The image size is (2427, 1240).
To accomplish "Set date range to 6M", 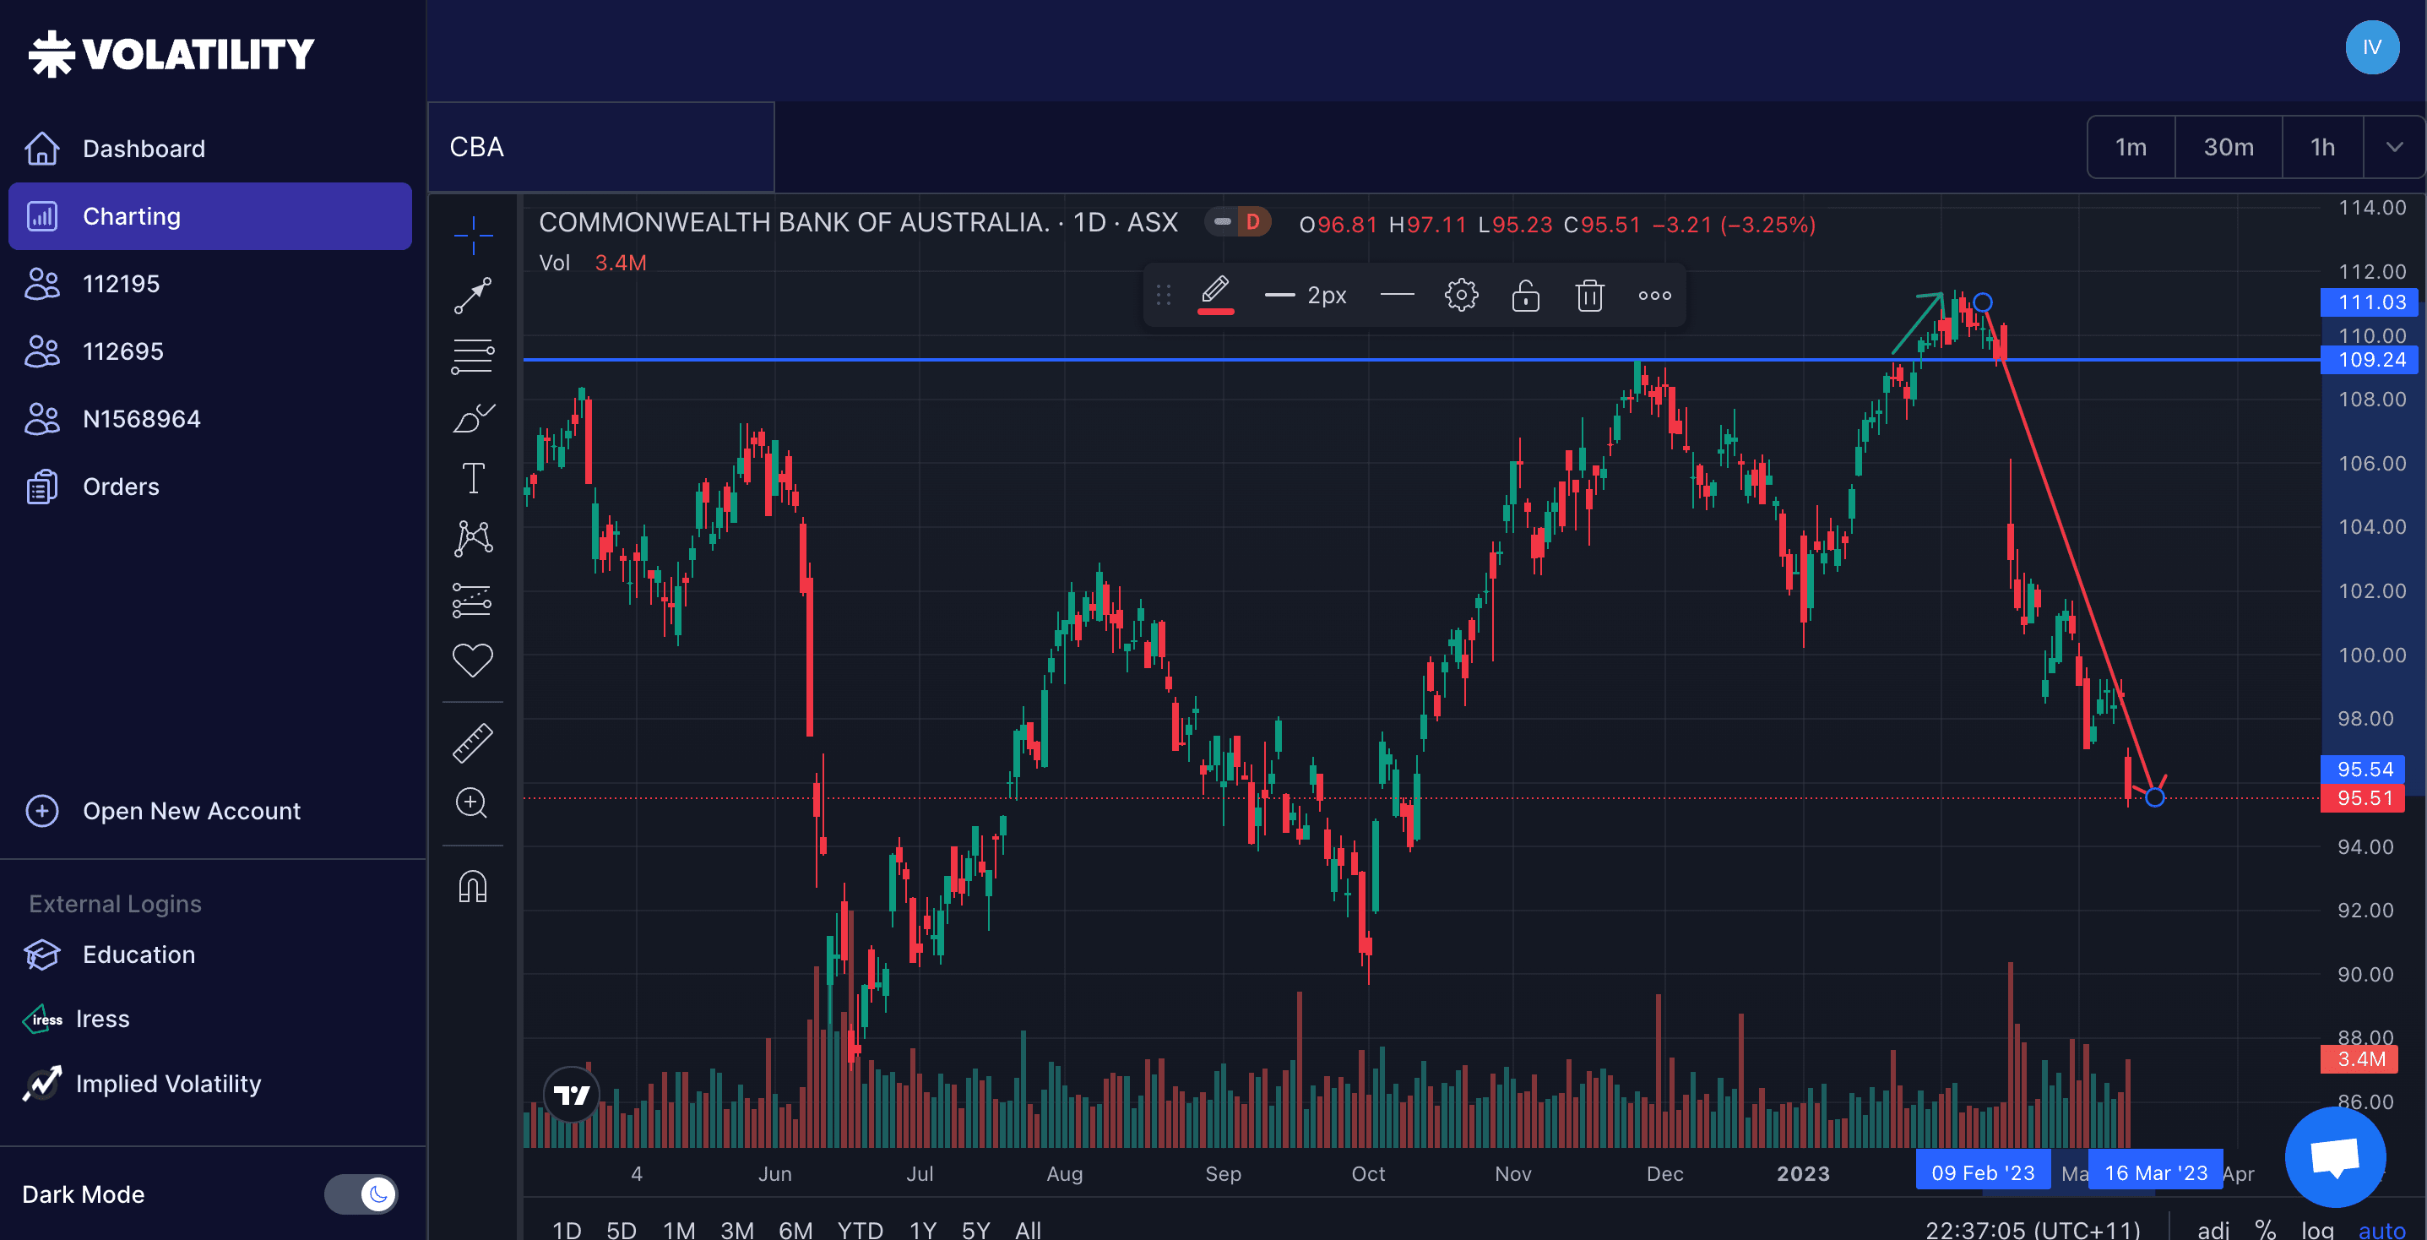I will 795,1229.
